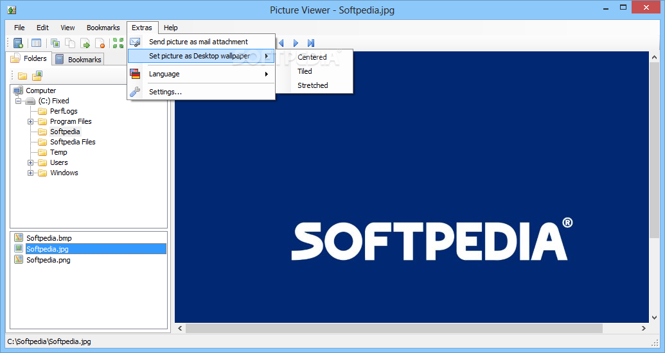
Task: Click status bar path C:\Softpedia\Softpedia.jpg
Action: [49, 341]
